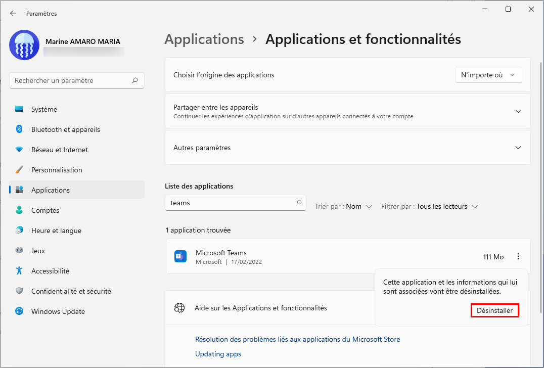This screenshot has height=368, width=544.
Task: Click the Confidentialité et sécurité shield icon
Action: [x=19, y=291]
